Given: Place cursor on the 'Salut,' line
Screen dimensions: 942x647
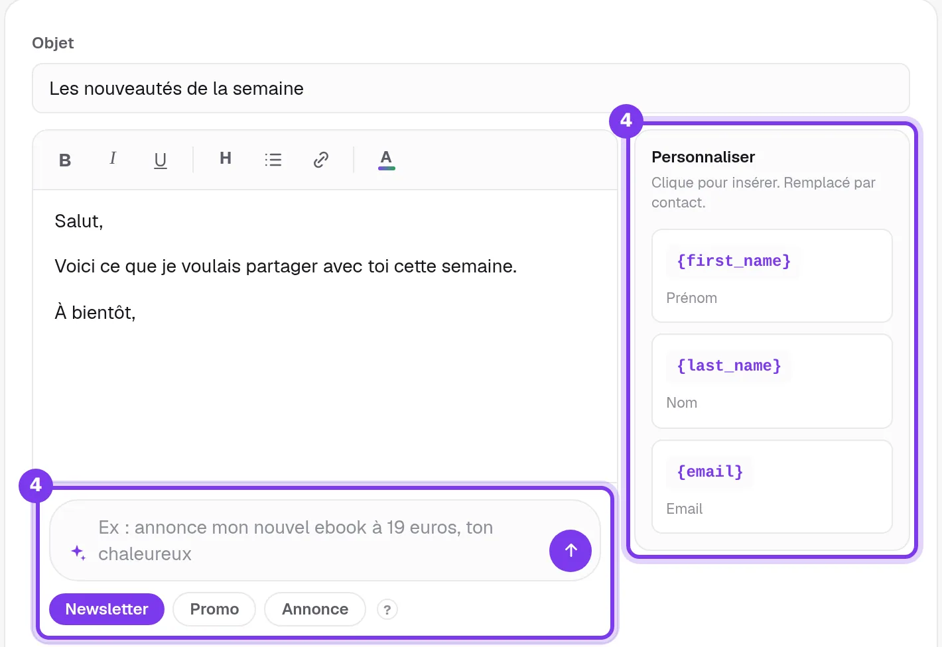Looking at the screenshot, I should (x=79, y=221).
